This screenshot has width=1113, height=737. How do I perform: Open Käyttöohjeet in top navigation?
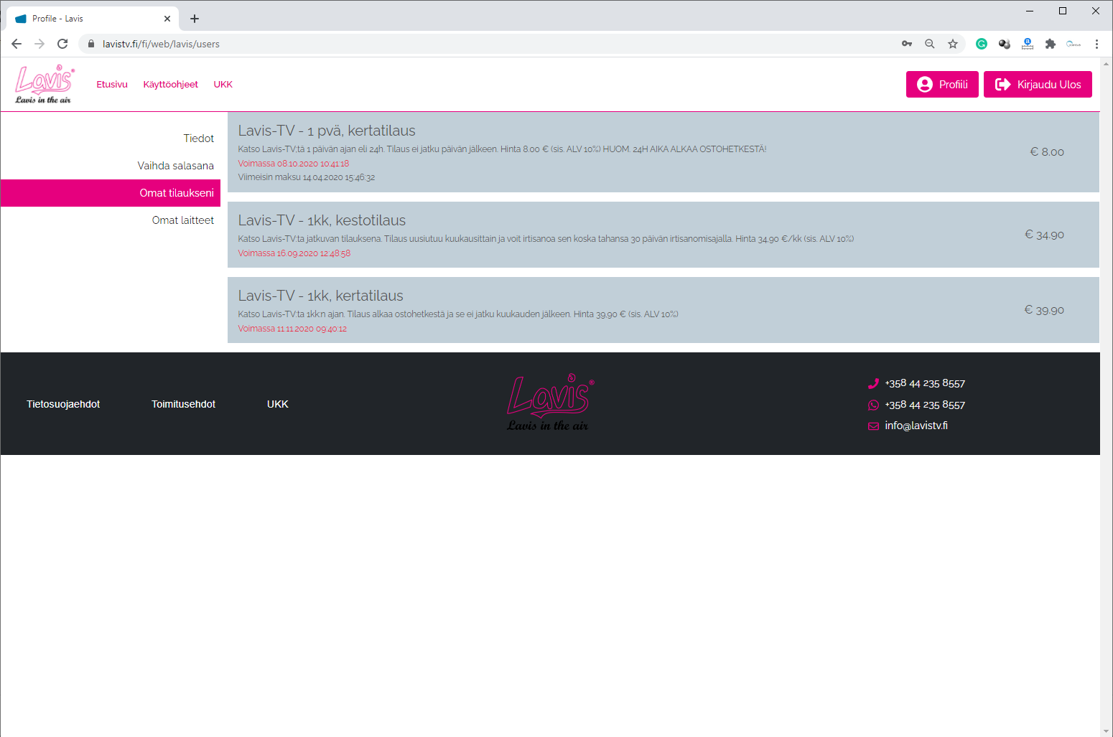click(170, 84)
